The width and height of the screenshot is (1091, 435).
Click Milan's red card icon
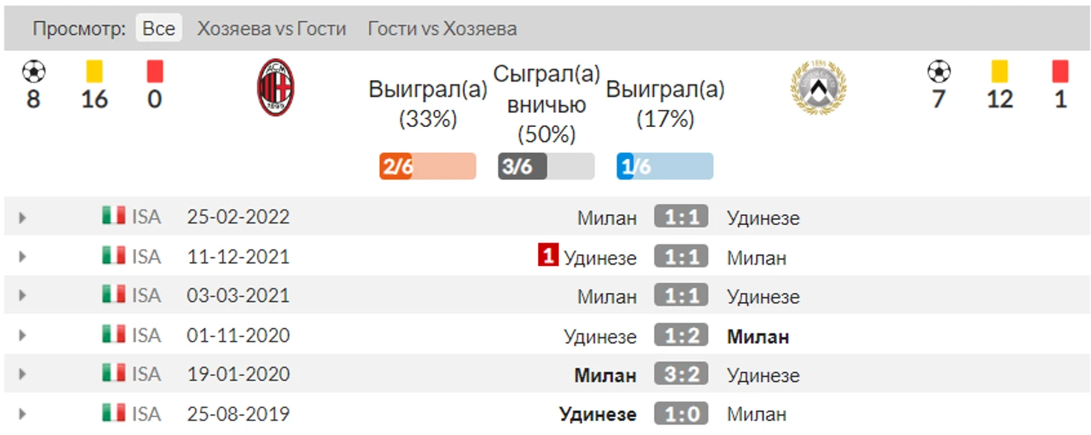155,72
